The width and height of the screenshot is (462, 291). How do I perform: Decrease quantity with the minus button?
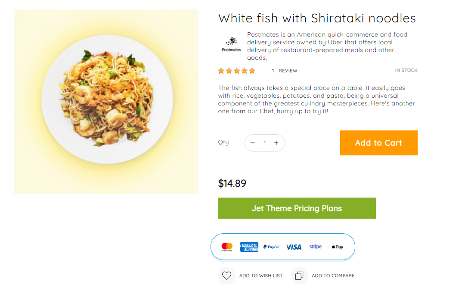pyautogui.click(x=253, y=143)
